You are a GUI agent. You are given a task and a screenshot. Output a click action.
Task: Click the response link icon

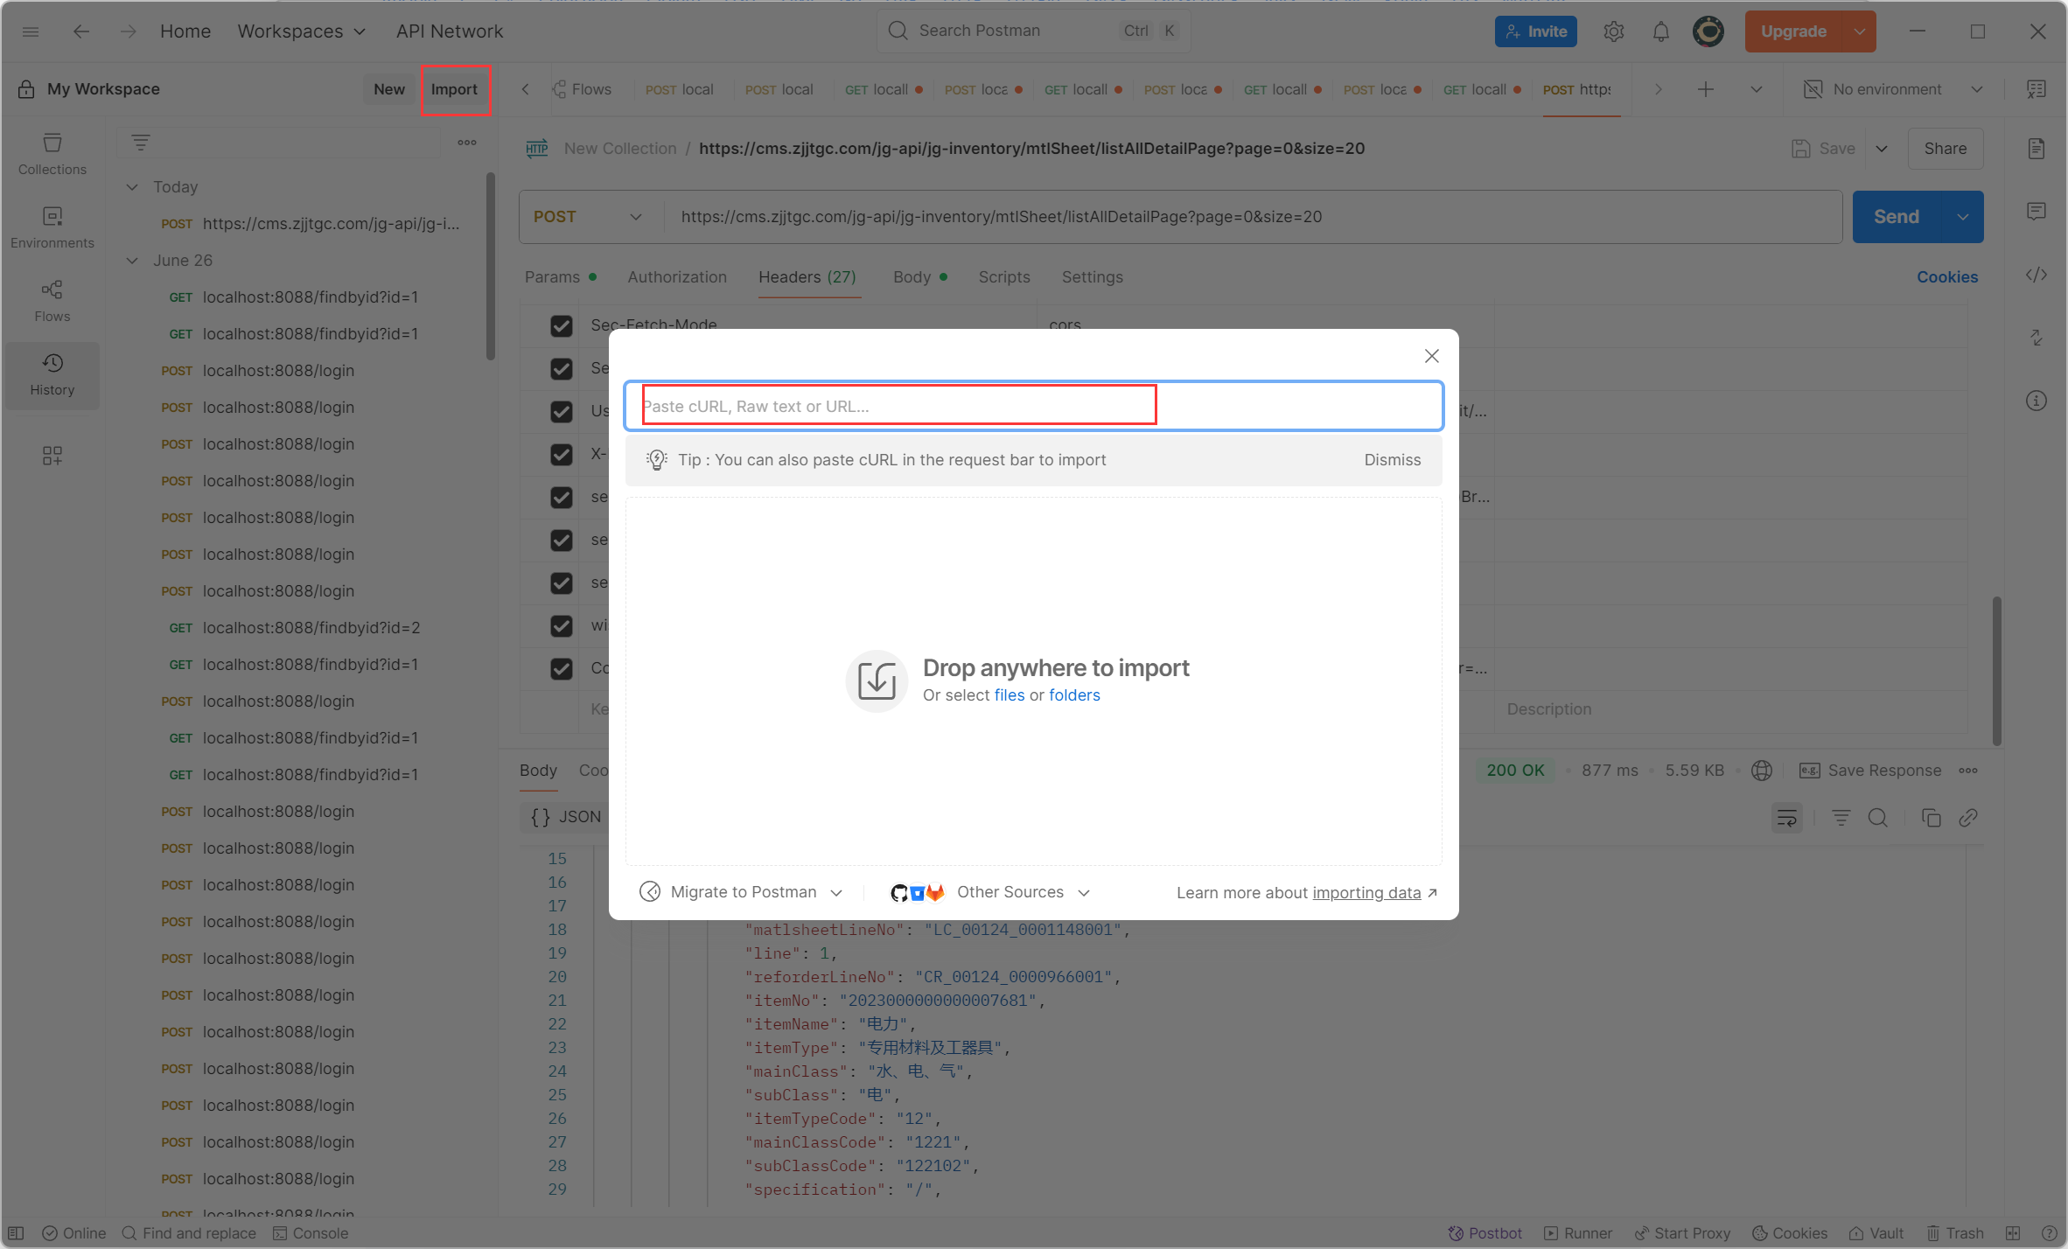[x=1968, y=818]
